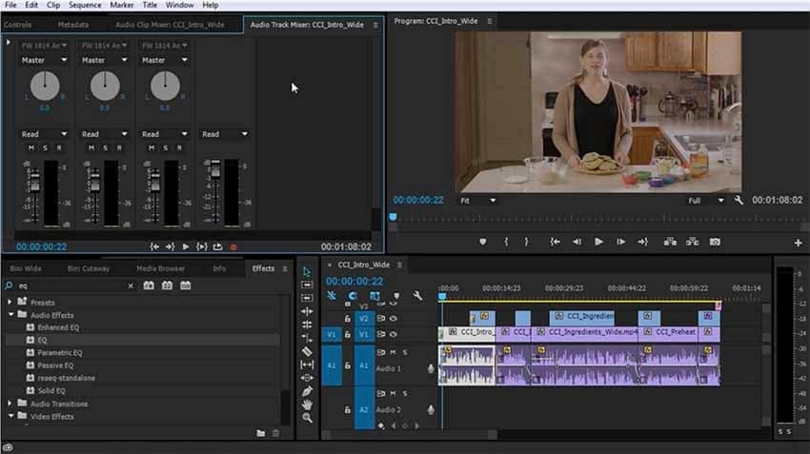This screenshot has width=810, height=454.
Task: Toggle V1 track eye visibility
Action: [x=394, y=334]
